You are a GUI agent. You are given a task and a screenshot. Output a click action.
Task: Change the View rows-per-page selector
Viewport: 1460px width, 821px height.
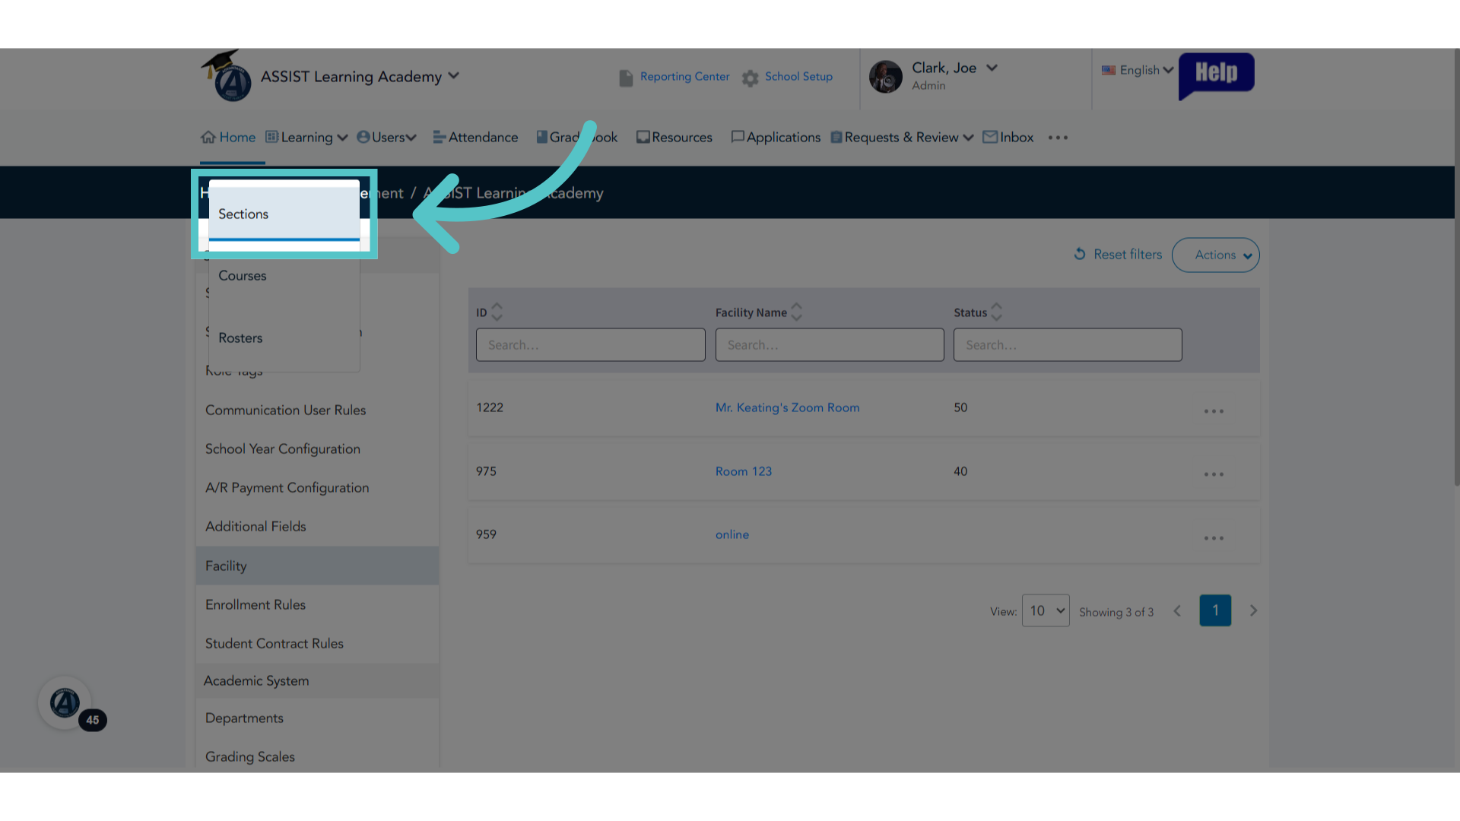click(1046, 610)
